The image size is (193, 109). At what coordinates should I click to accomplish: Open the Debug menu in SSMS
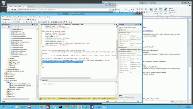click(25, 17)
